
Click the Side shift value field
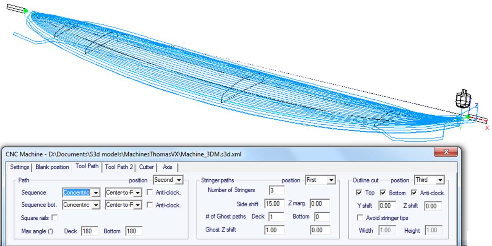click(274, 204)
